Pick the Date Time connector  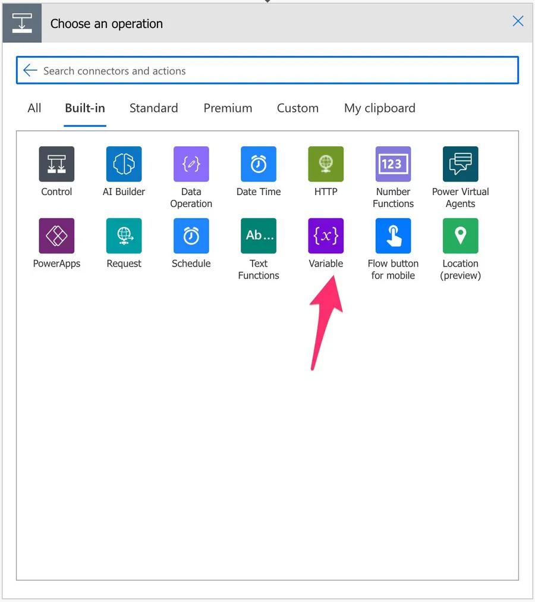(259, 164)
